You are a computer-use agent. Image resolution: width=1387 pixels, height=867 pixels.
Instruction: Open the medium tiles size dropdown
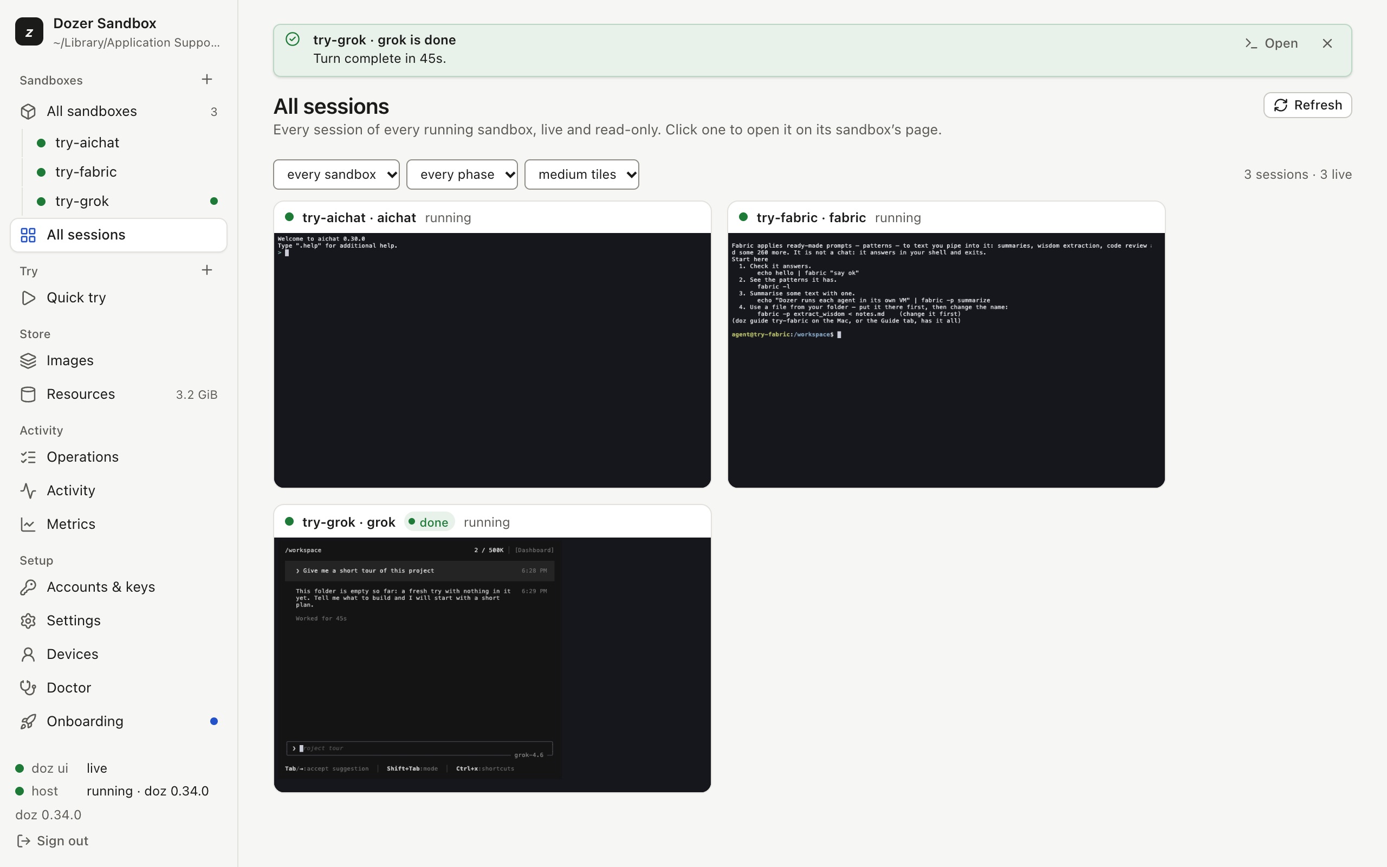click(582, 174)
